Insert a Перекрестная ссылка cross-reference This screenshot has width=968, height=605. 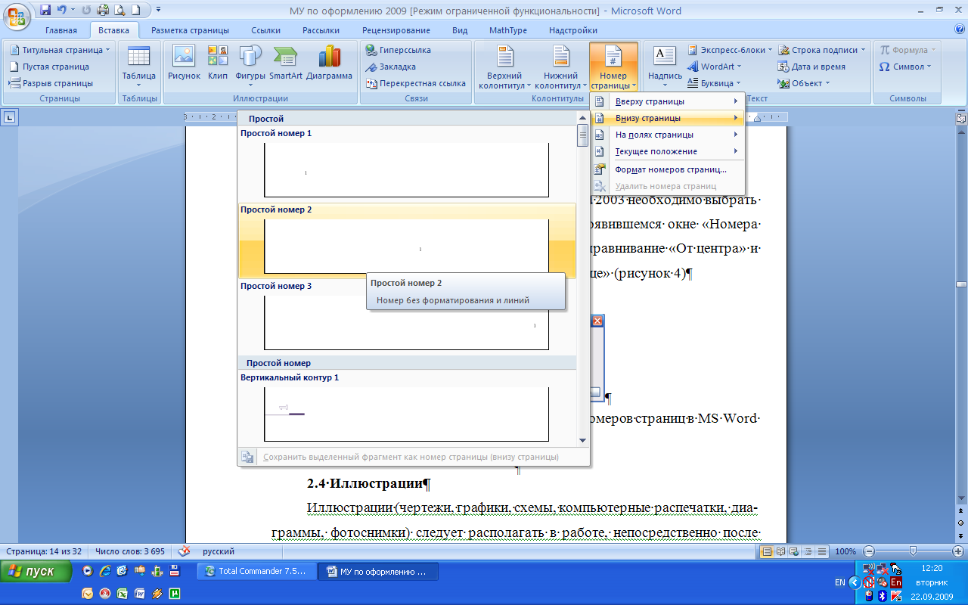[416, 83]
